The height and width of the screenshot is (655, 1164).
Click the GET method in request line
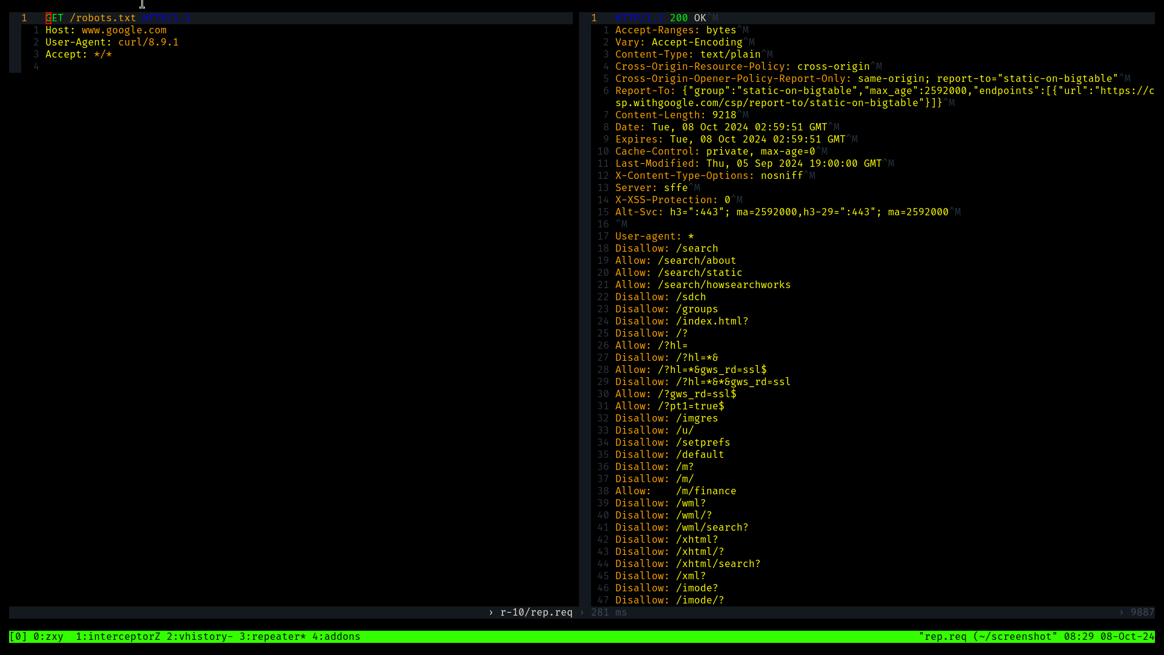[x=55, y=18]
